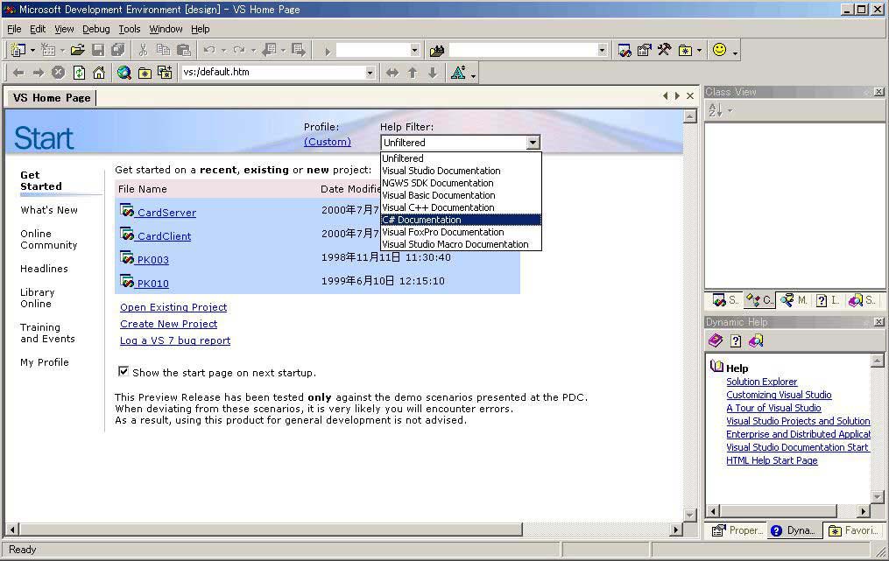Screen dimensions: 889x561
Task: Select C# Documentation in filter list
Action: coord(461,220)
